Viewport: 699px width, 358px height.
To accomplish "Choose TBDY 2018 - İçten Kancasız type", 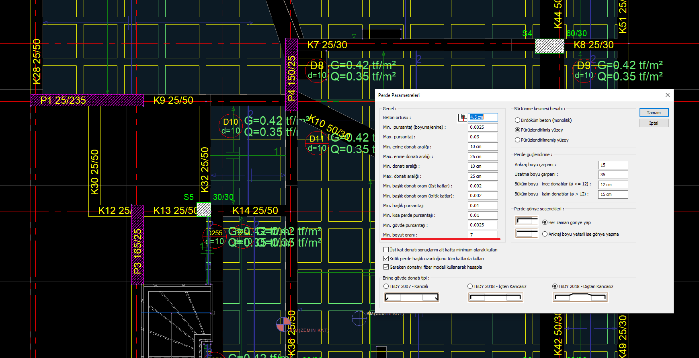I will [x=470, y=286].
